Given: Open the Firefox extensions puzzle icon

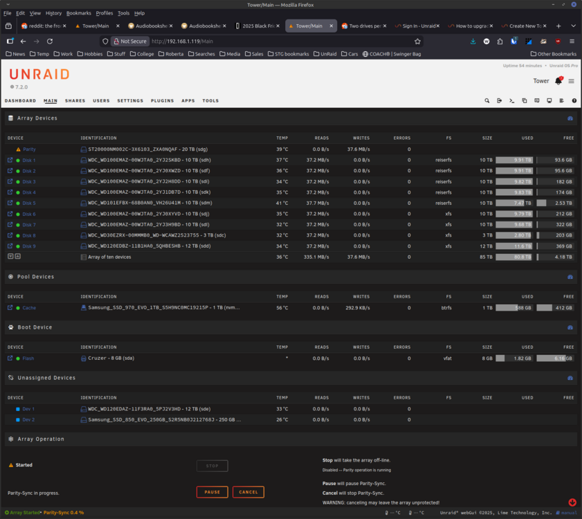Looking at the screenshot, I should click(500, 42).
